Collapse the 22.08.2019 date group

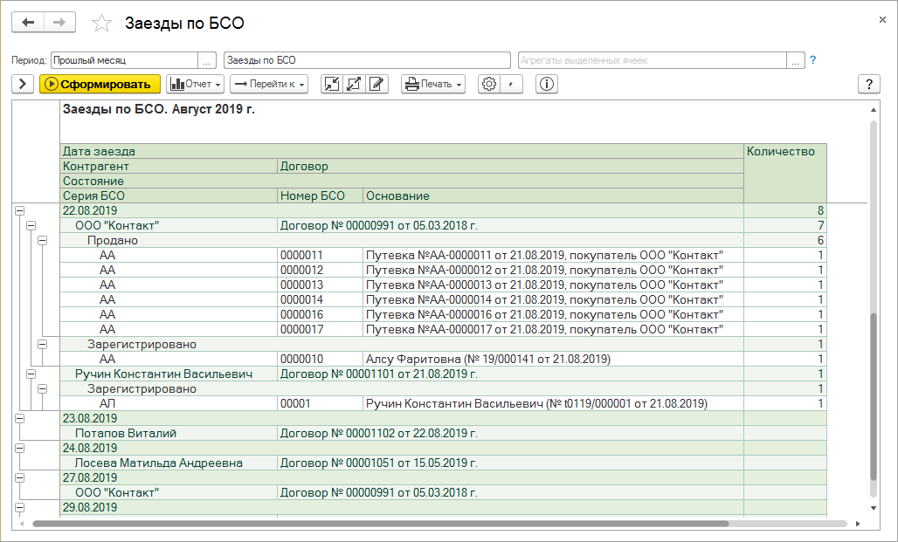19,210
